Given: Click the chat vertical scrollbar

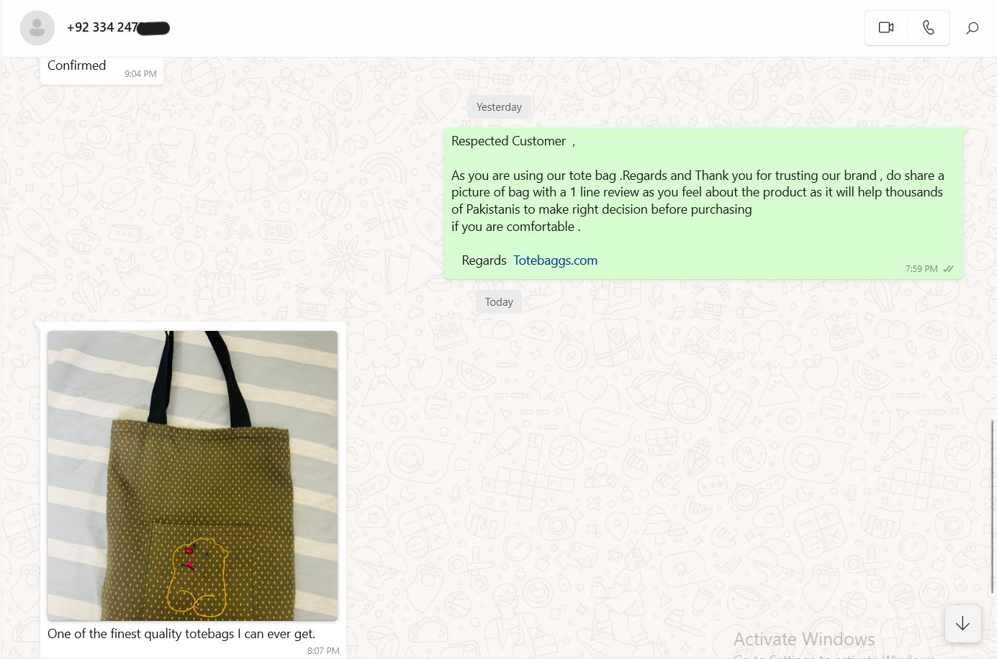Looking at the screenshot, I should [993, 506].
